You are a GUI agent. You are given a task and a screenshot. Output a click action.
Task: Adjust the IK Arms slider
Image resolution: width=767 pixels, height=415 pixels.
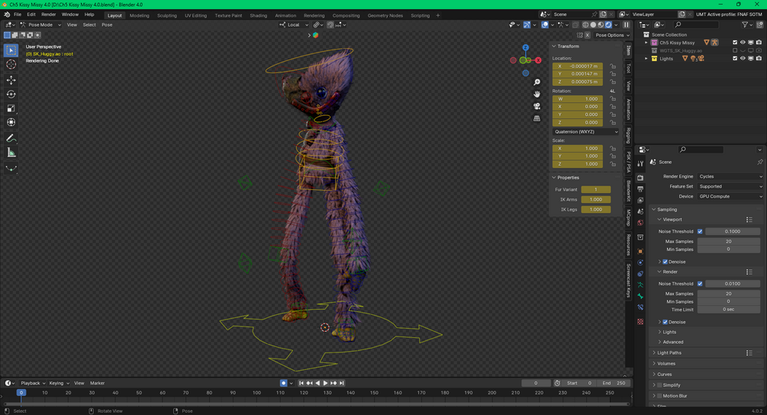595,199
